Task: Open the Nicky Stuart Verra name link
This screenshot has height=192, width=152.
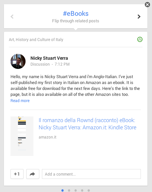Action: [49, 58]
